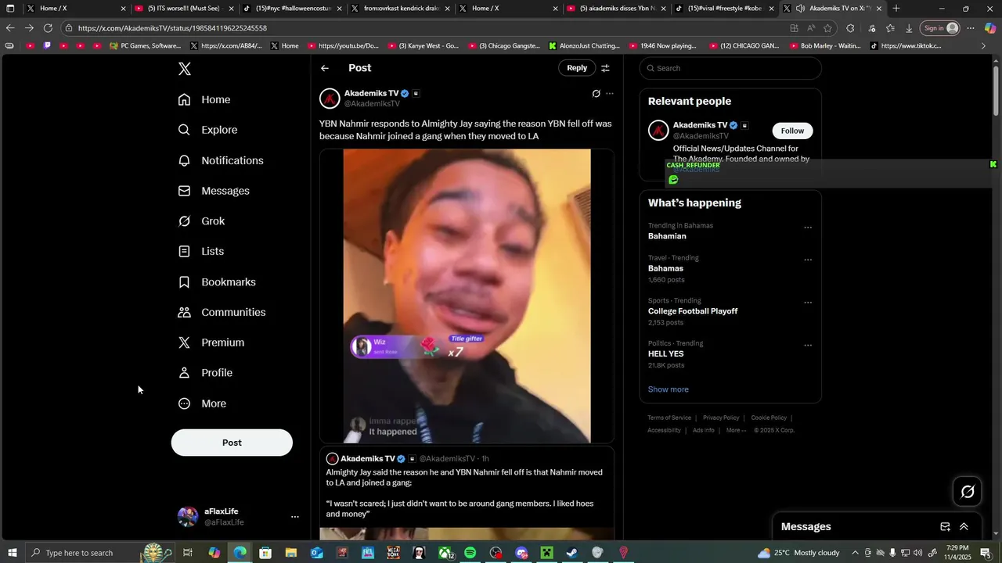The image size is (1002, 563).
Task: Add this page to favorites star
Action: [x=827, y=28]
